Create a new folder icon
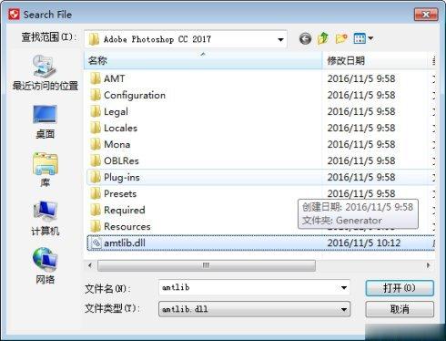 tap(341, 38)
